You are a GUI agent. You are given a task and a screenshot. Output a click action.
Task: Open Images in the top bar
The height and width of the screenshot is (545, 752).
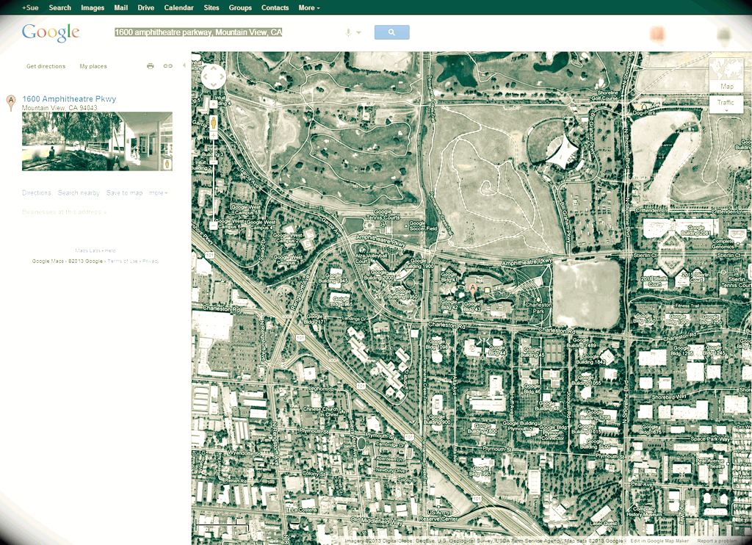point(93,7)
